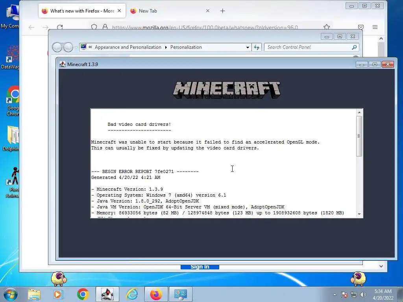Click the Bad video card drivers heading
Screen dimensions: 403x302
139,124
